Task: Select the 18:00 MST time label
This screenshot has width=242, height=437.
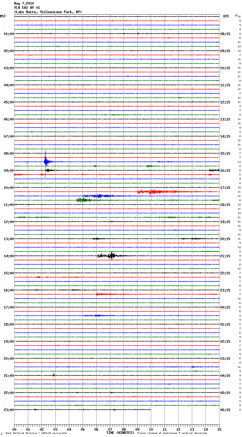Action: pyautogui.click(x=9, y=324)
